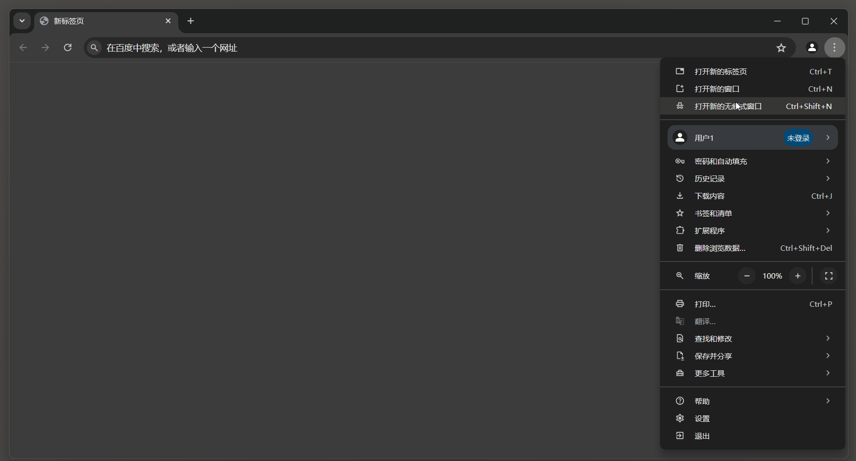Click the share page icon beside 保存并分享
The width and height of the screenshot is (856, 461).
coord(680,356)
